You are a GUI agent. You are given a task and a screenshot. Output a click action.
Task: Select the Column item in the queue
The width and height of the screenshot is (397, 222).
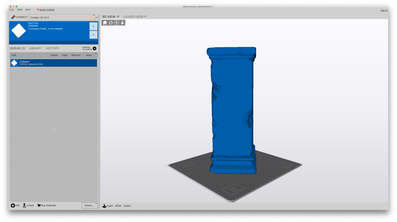(x=54, y=63)
